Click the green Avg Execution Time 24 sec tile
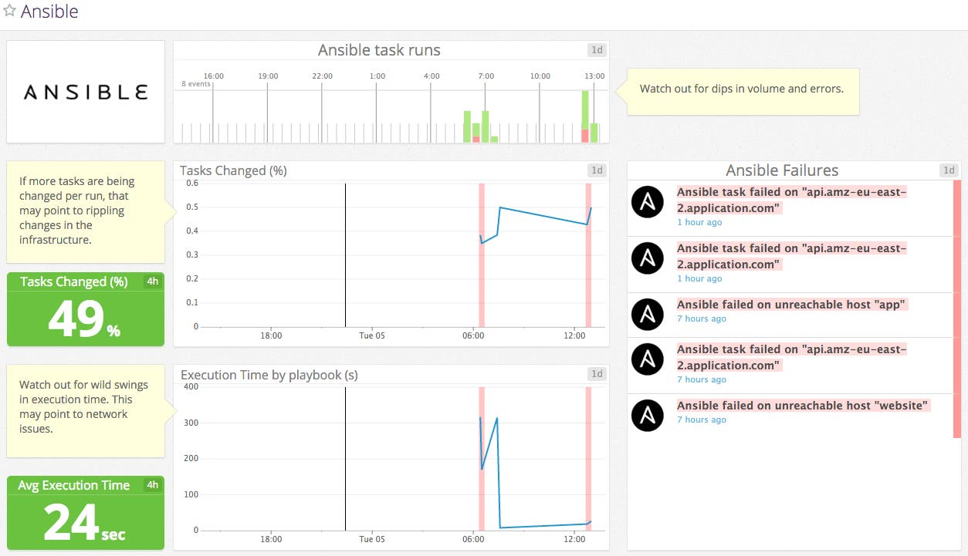Screen dimensions: 968x556 (x=85, y=513)
